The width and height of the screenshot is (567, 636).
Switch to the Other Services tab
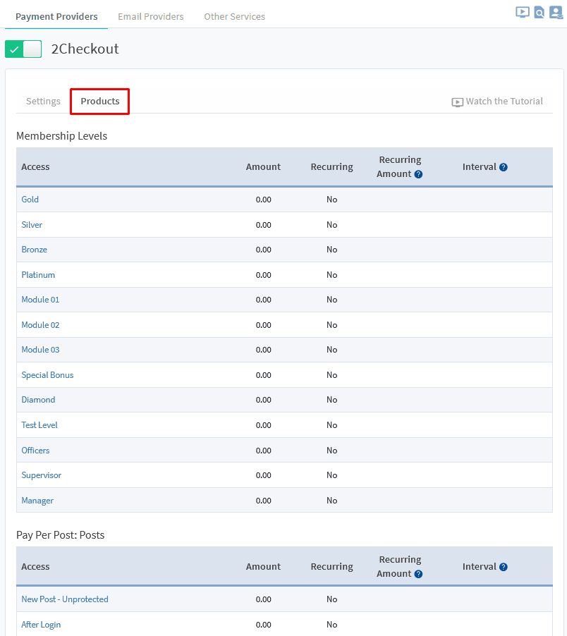(234, 17)
